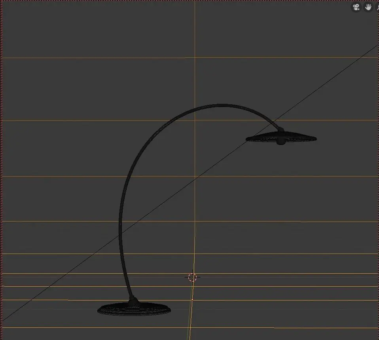Click the small orange origin point below the cursor
The width and height of the screenshot is (379, 340).
click(192, 299)
